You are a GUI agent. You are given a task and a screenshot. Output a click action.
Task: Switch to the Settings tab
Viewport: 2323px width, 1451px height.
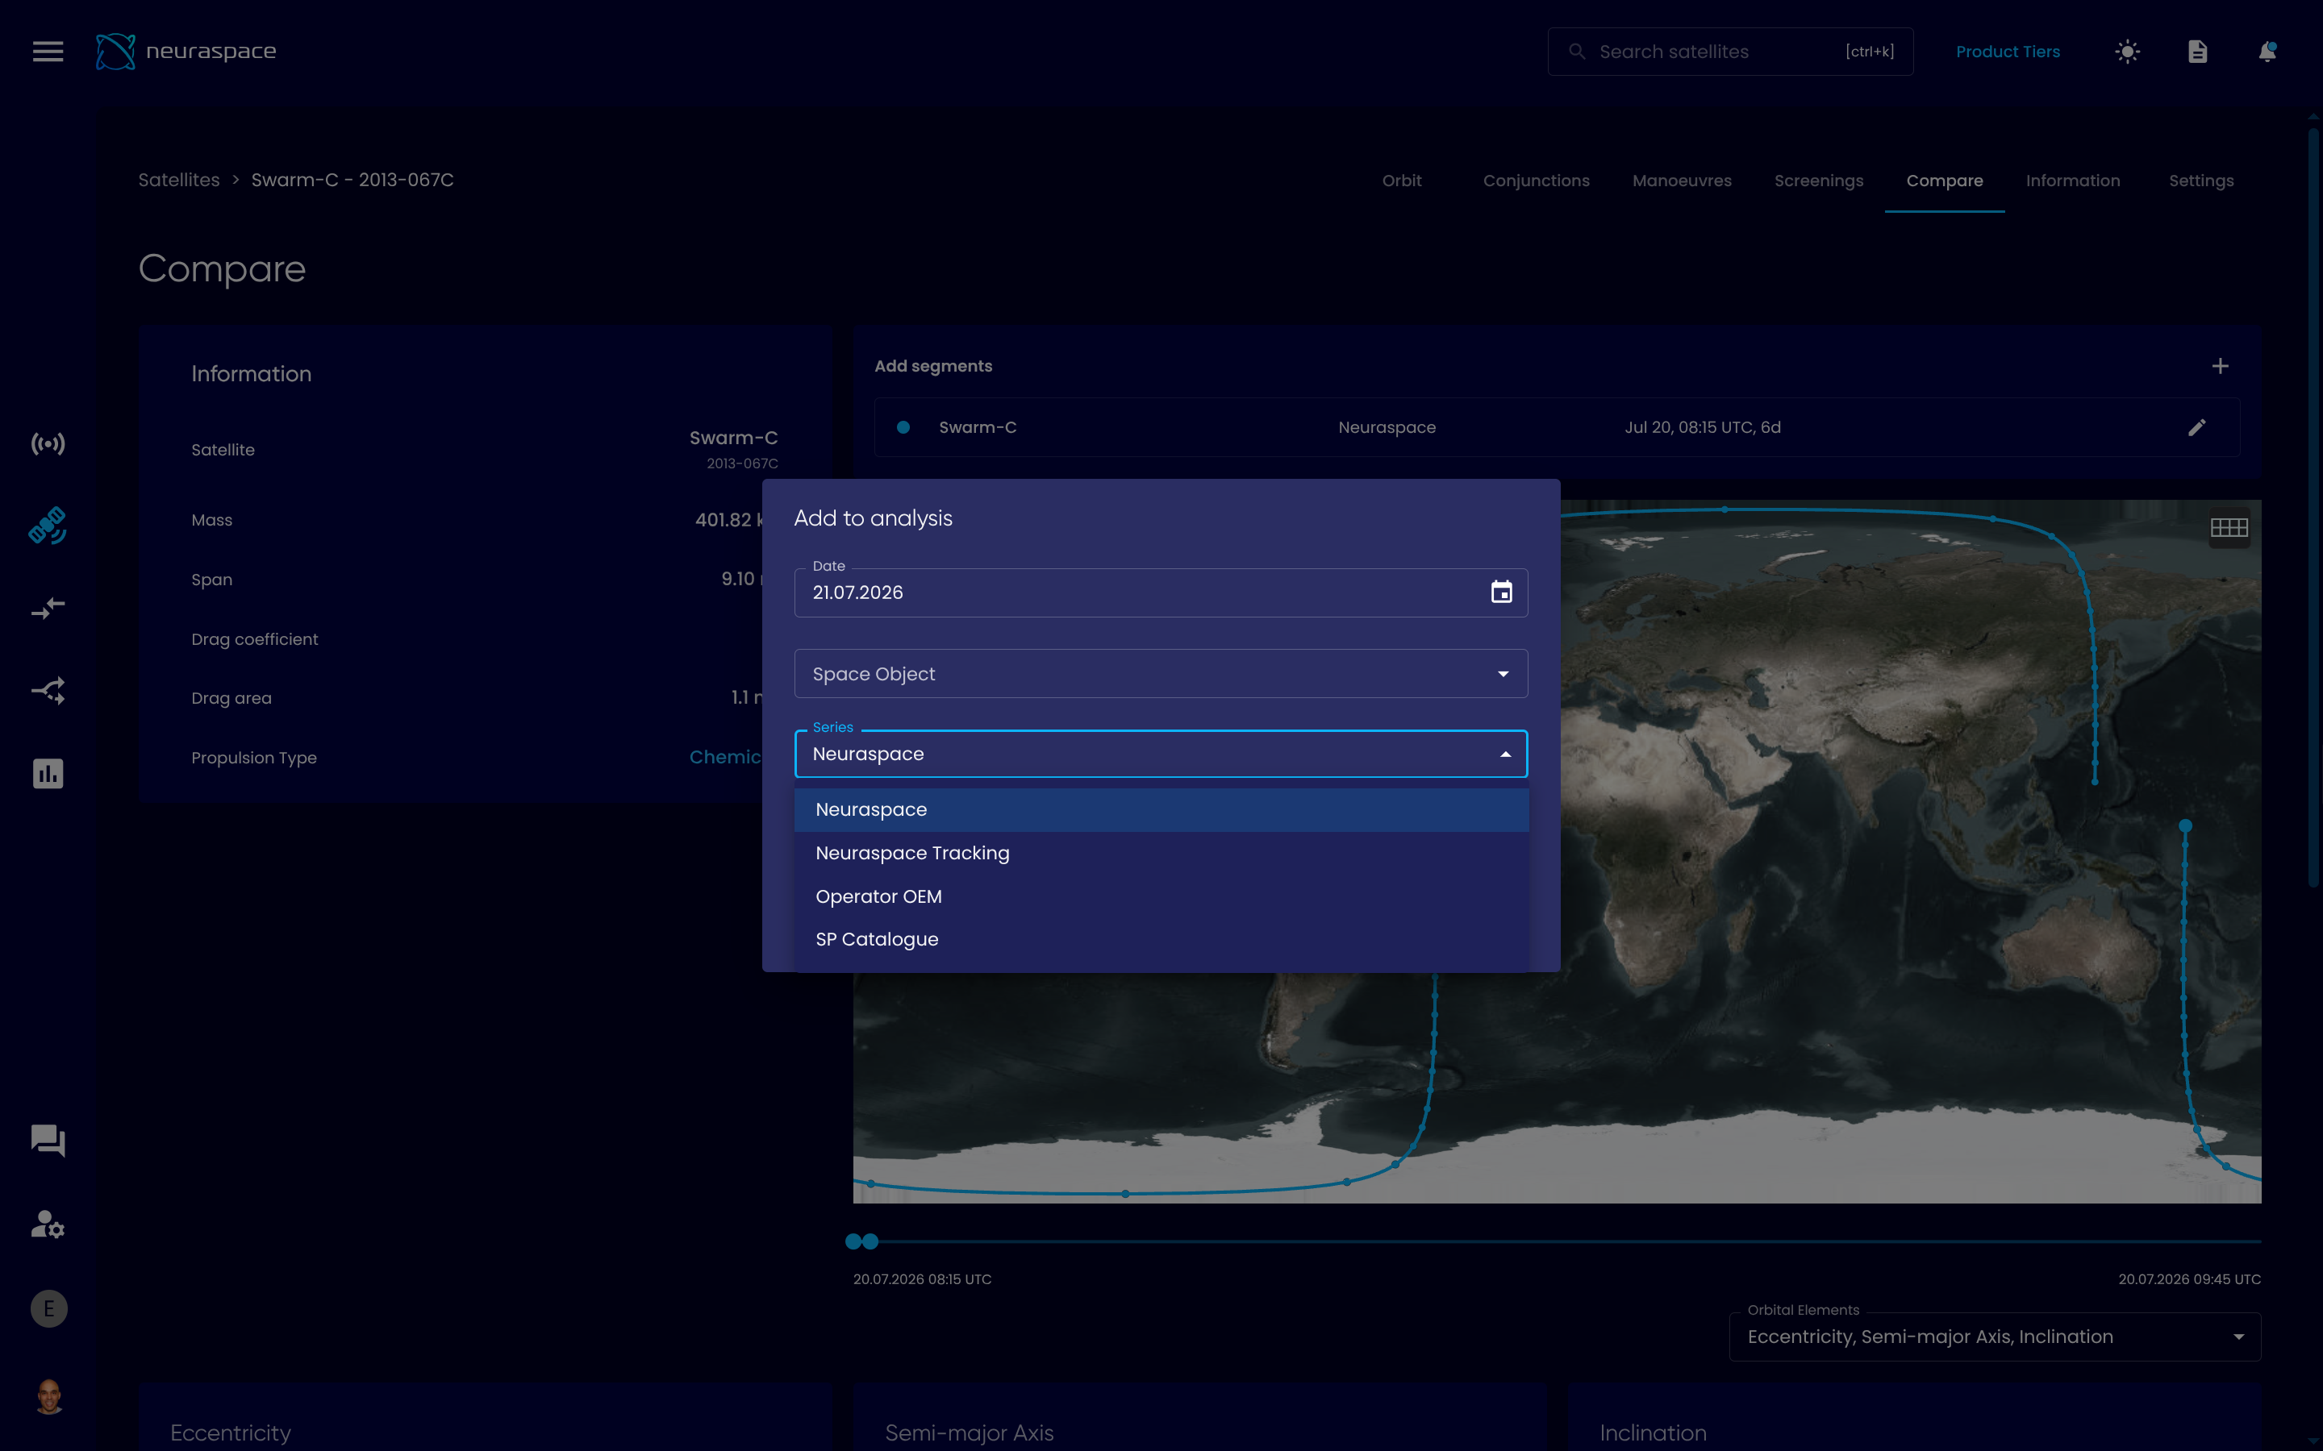pos(2201,181)
